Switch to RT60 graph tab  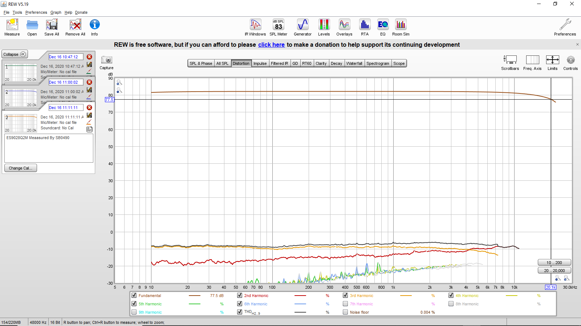point(306,63)
